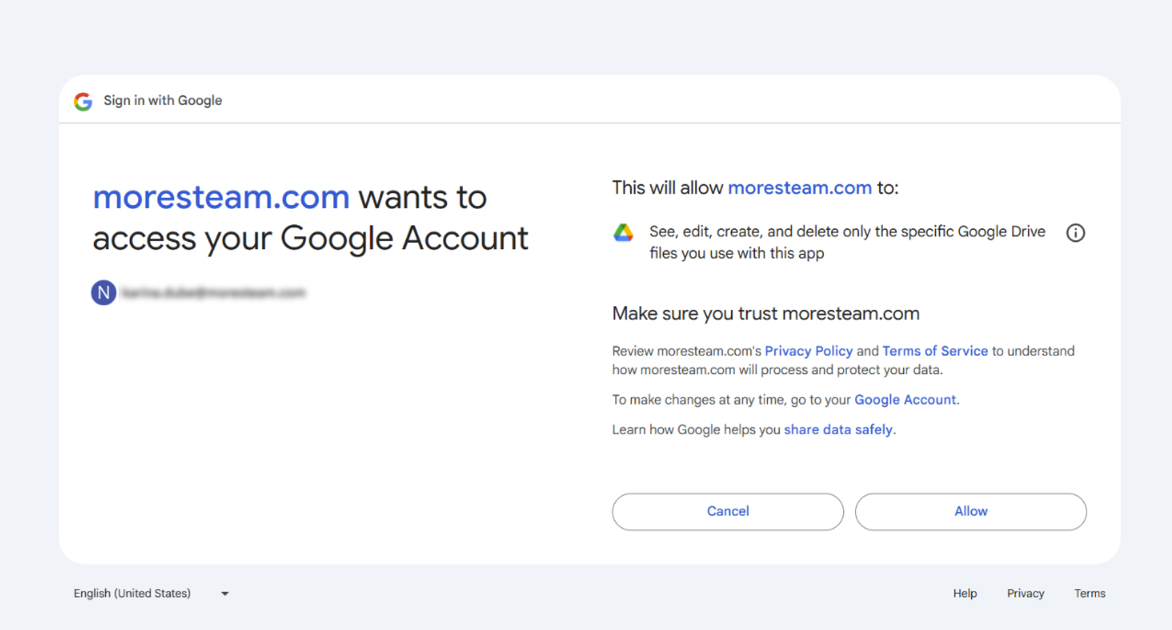Screen dimensions: 1172x630
Task: Allow moresteam.com access to your account
Action: coord(971,512)
